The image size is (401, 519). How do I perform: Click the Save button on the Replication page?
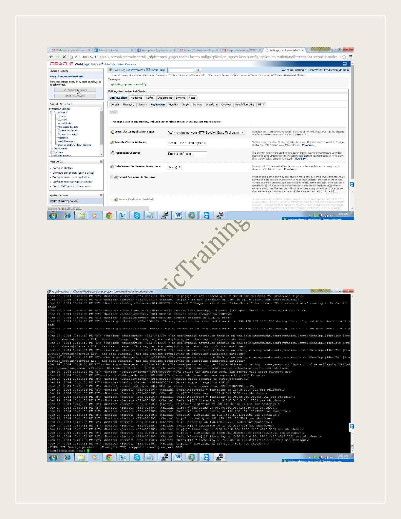113,112
